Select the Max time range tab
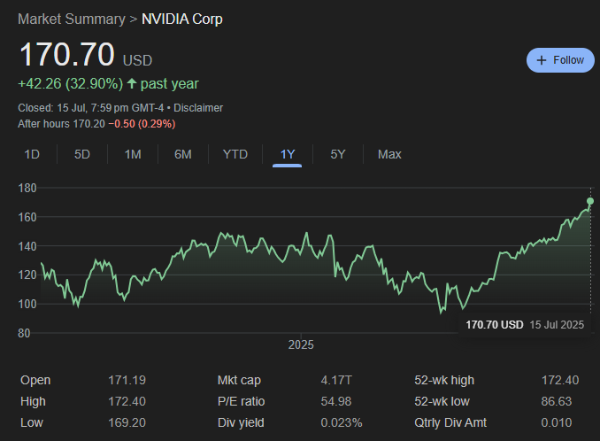 (x=389, y=154)
